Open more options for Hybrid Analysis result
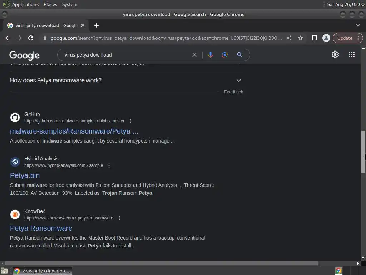 tap(109, 165)
